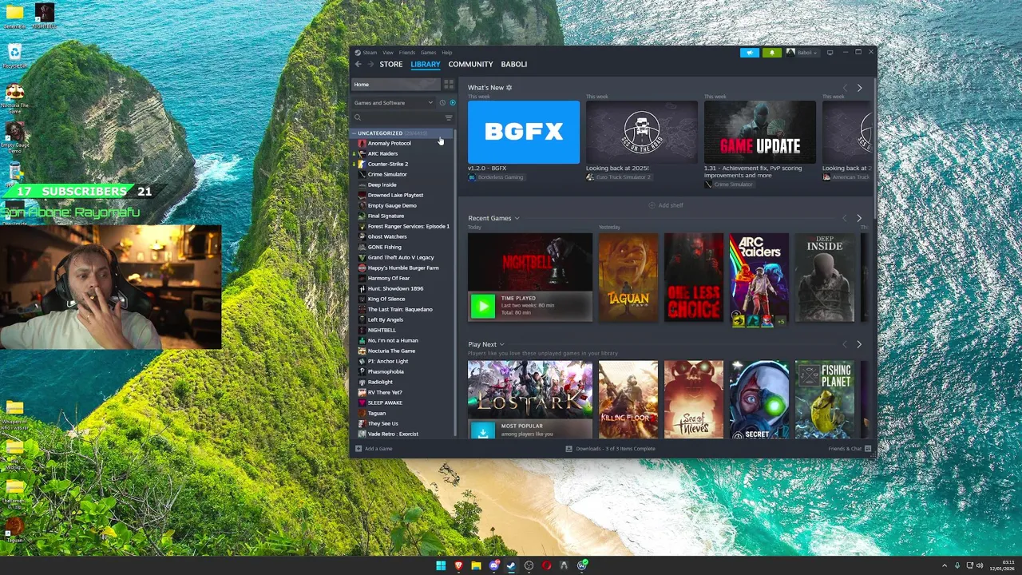Show next What's New items arrow
The height and width of the screenshot is (575, 1022).
tap(859, 88)
